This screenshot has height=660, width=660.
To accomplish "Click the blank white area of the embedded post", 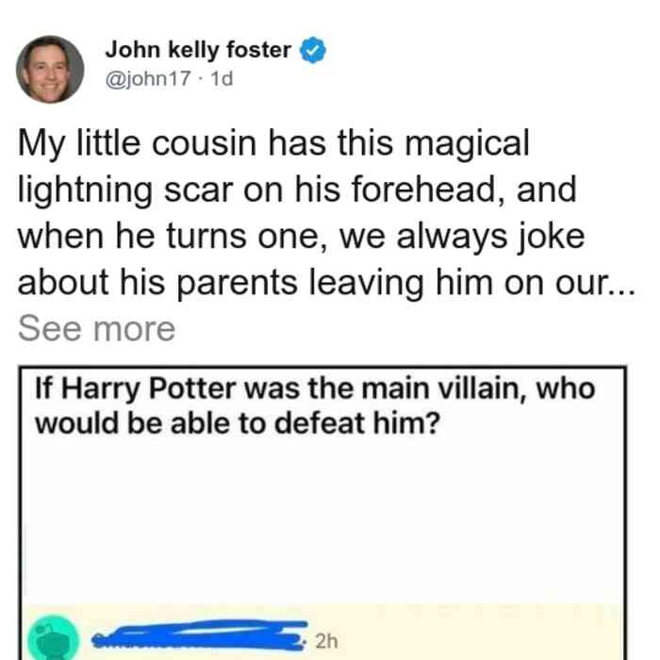I will (x=322, y=522).
